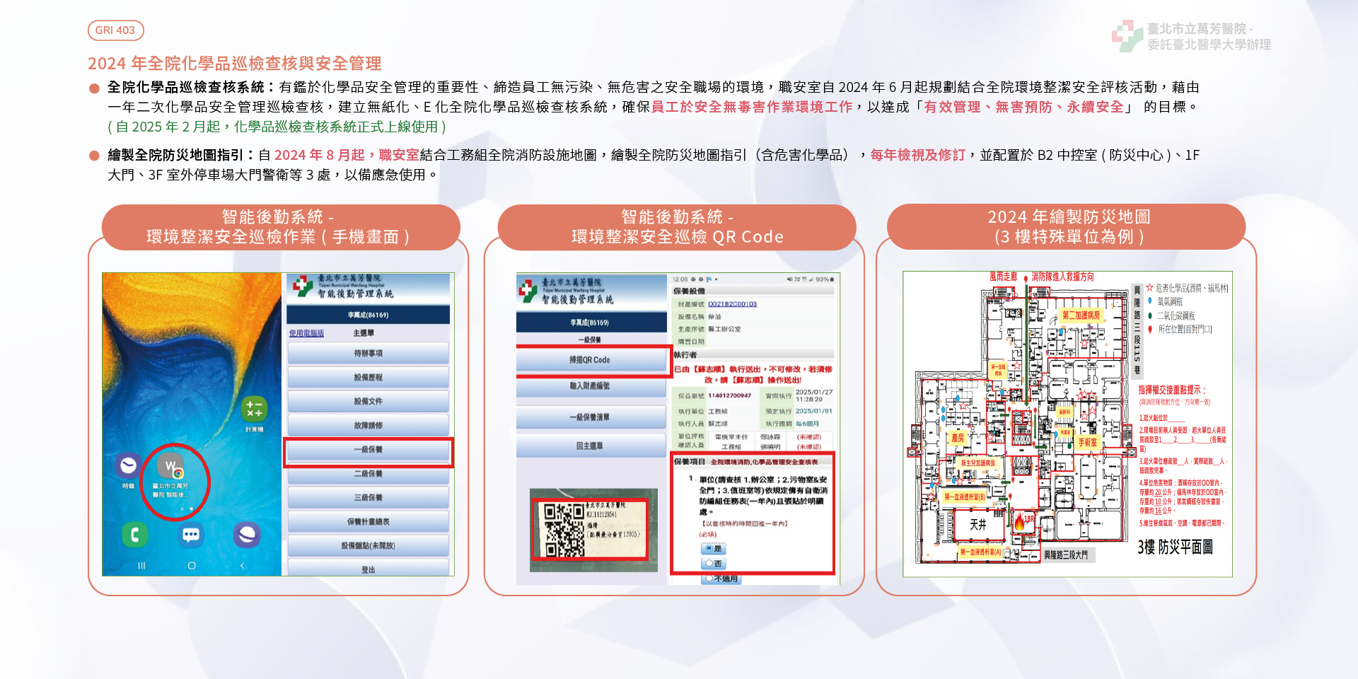Click hazardous chemical star legend icon
Image resolution: width=1358 pixels, height=679 pixels.
pos(1150,288)
